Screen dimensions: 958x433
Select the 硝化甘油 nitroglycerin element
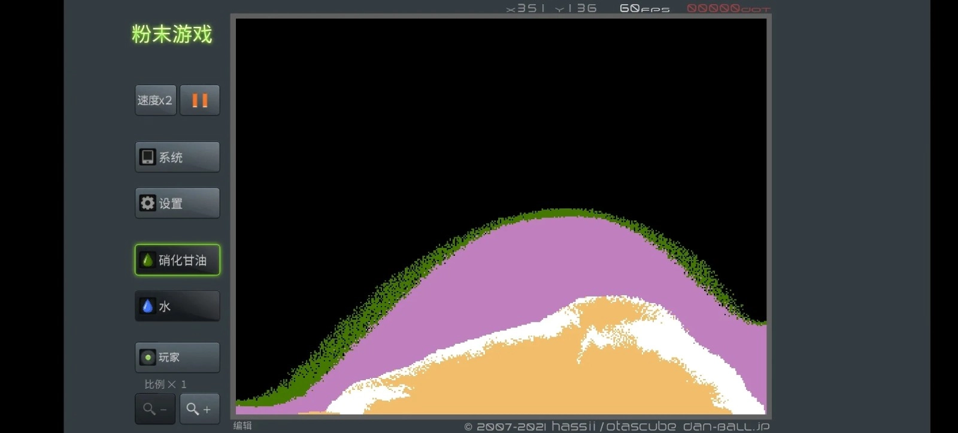[177, 260]
